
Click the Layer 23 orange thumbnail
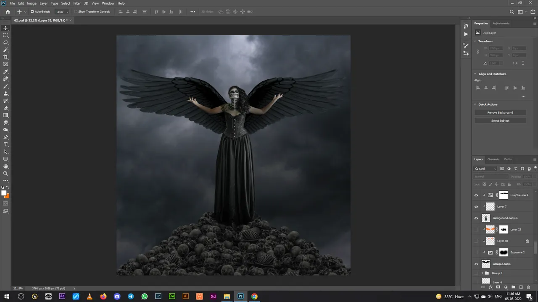pos(490,229)
